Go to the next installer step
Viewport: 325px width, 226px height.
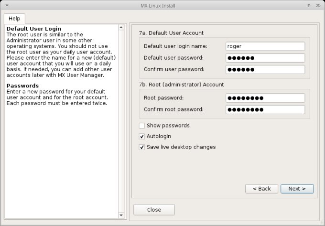(x=297, y=189)
